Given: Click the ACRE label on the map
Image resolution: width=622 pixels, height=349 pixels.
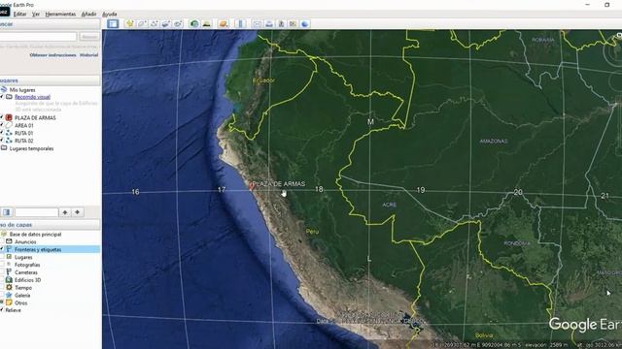Looking at the screenshot, I should click(389, 205).
